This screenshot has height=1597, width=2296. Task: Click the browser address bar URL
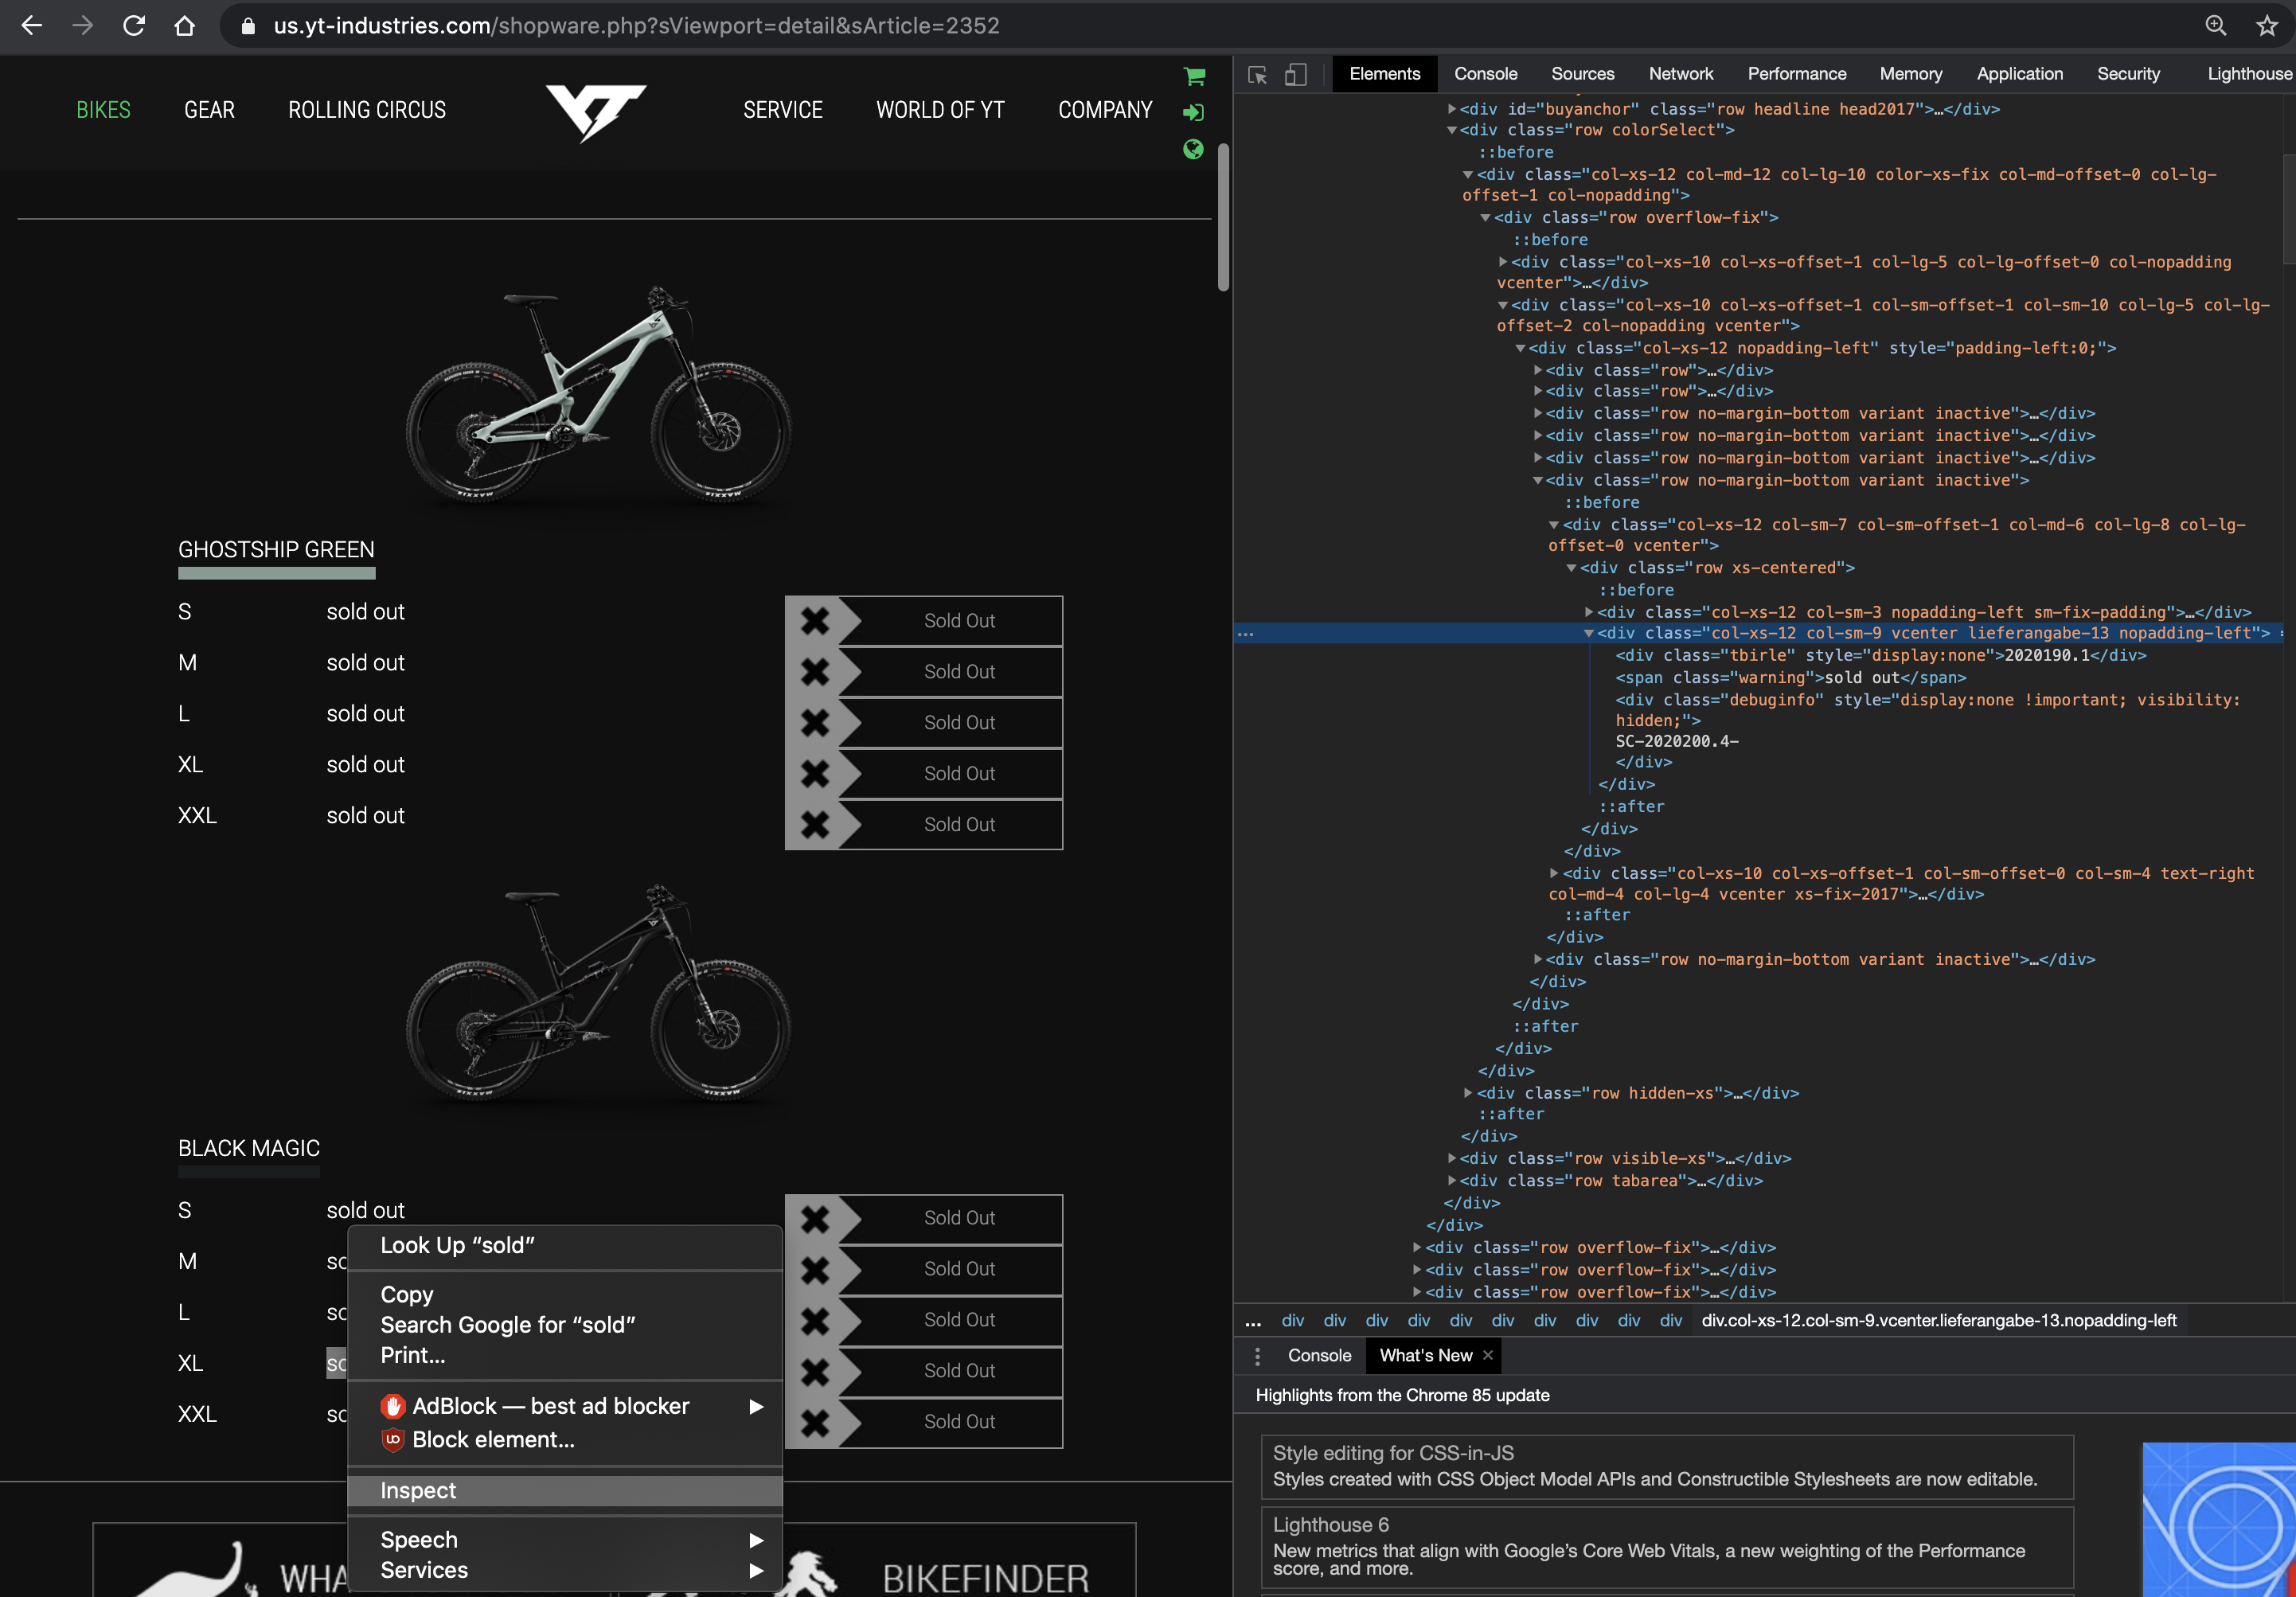click(x=636, y=26)
